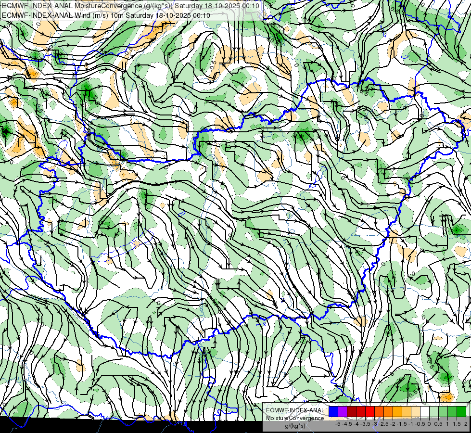471x433 pixels.
Task: Click the pale peach legend swatch above -1
Action: click(416, 411)
